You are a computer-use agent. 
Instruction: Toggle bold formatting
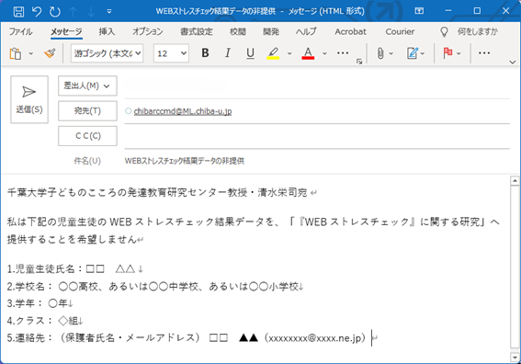(x=205, y=53)
